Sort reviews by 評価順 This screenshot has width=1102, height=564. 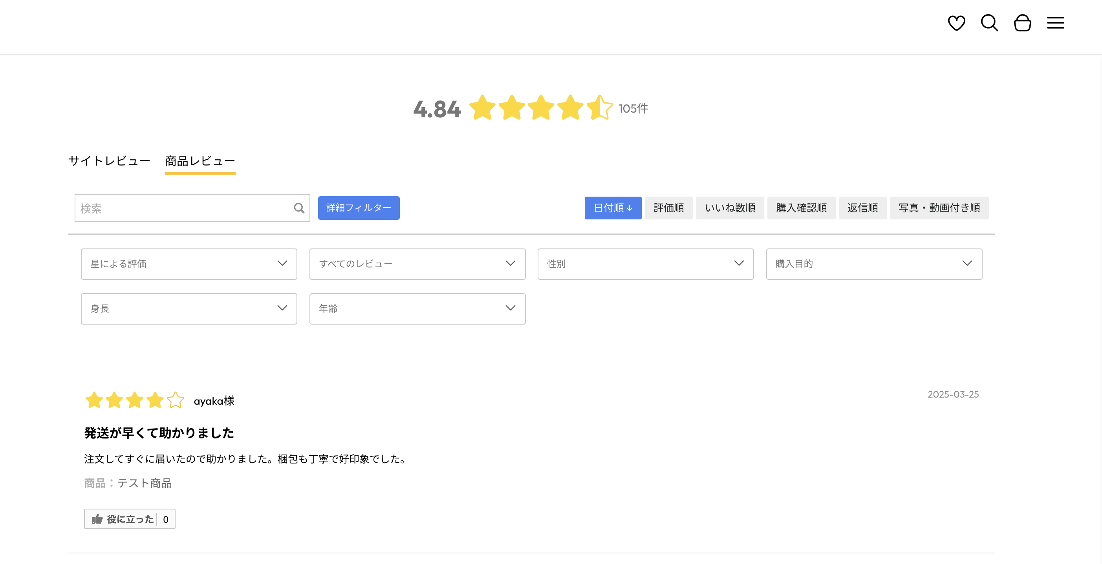[x=668, y=208]
